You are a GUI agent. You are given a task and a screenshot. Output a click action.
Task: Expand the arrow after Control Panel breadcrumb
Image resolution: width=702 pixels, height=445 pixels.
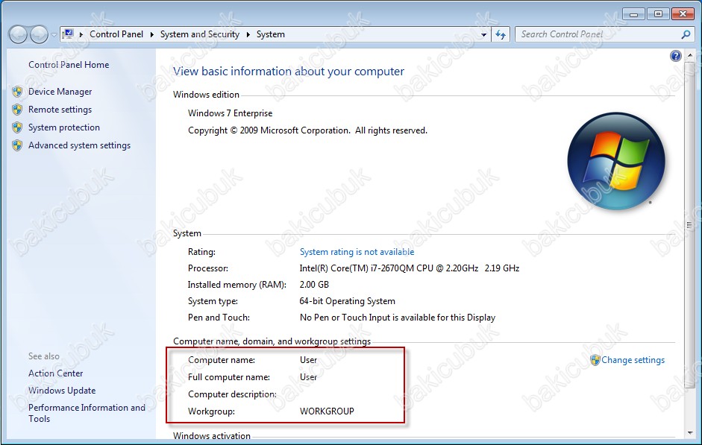pos(151,34)
